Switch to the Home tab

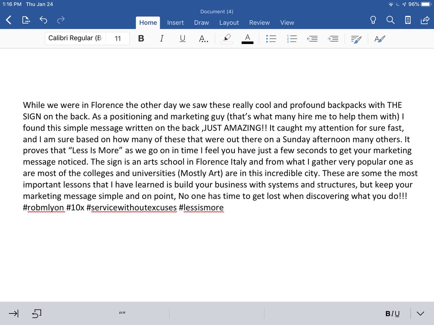(x=148, y=22)
